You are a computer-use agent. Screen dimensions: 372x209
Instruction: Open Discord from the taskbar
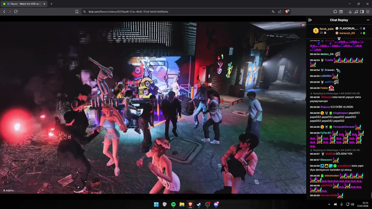pos(216,204)
